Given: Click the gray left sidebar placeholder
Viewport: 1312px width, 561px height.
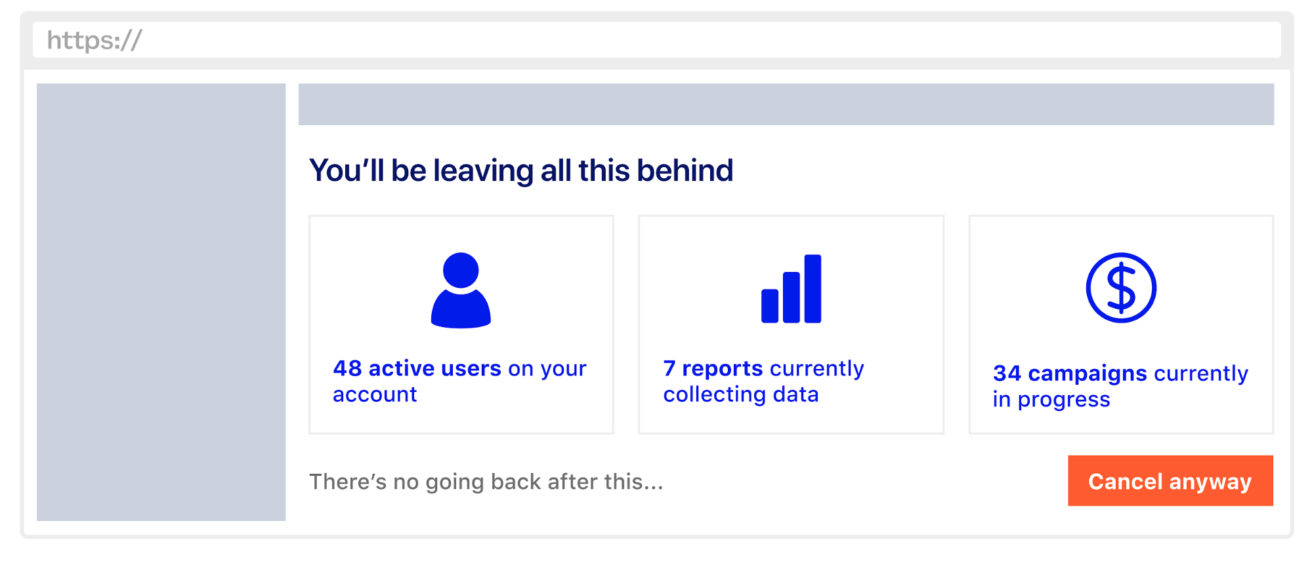Looking at the screenshot, I should [x=161, y=301].
